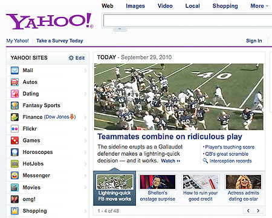The image size is (272, 218).
Task: Click the omg! icon
Action: tap(15, 199)
